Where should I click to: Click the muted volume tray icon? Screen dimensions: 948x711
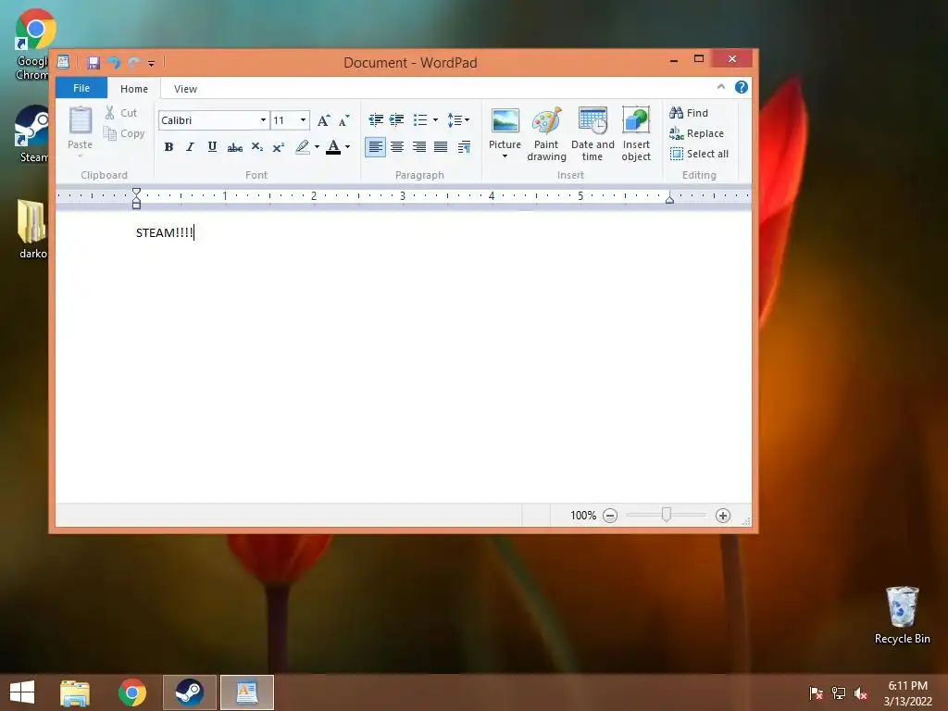(x=860, y=693)
